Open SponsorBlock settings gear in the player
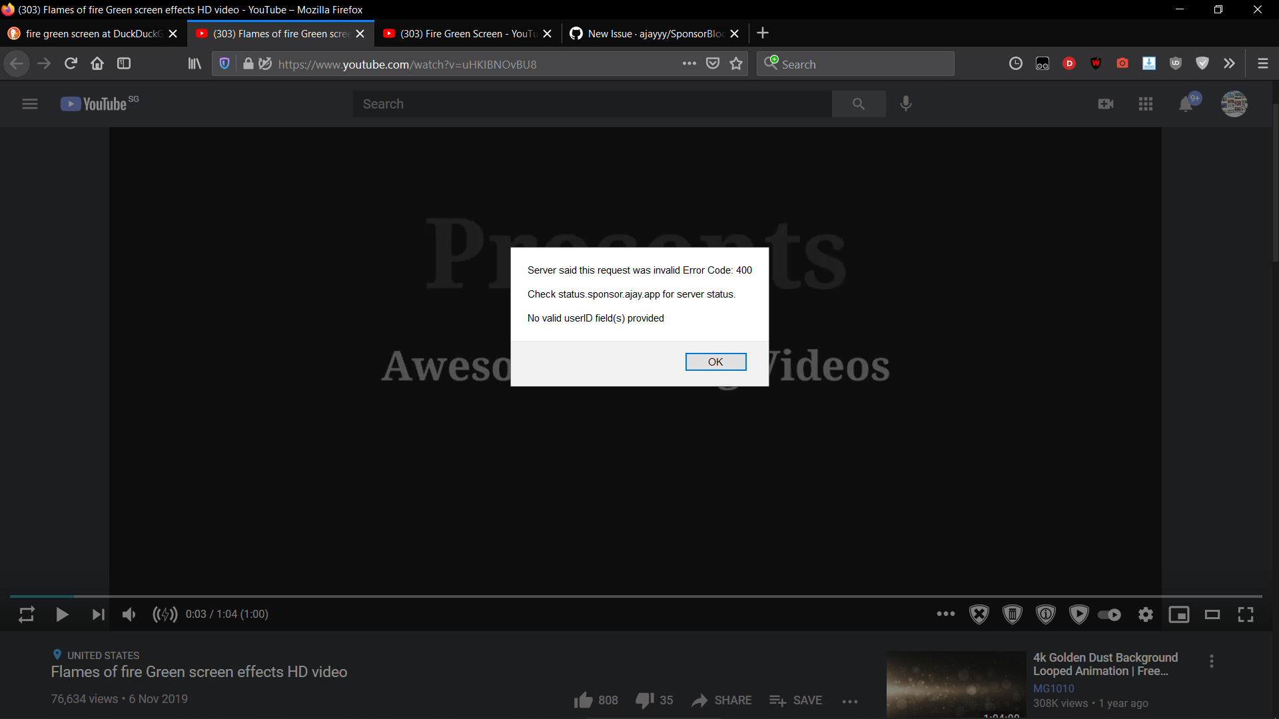 click(x=1146, y=614)
